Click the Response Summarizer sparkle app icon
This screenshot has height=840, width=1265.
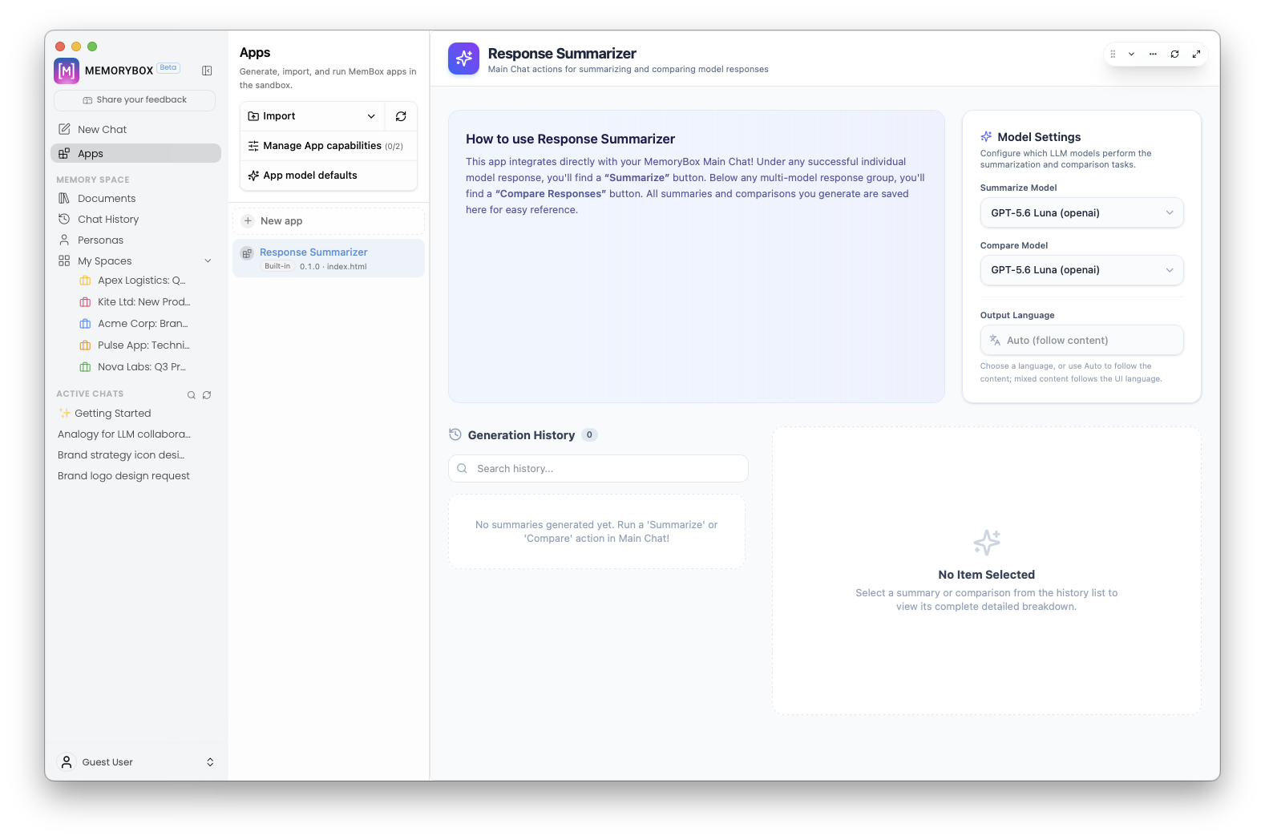(x=463, y=59)
